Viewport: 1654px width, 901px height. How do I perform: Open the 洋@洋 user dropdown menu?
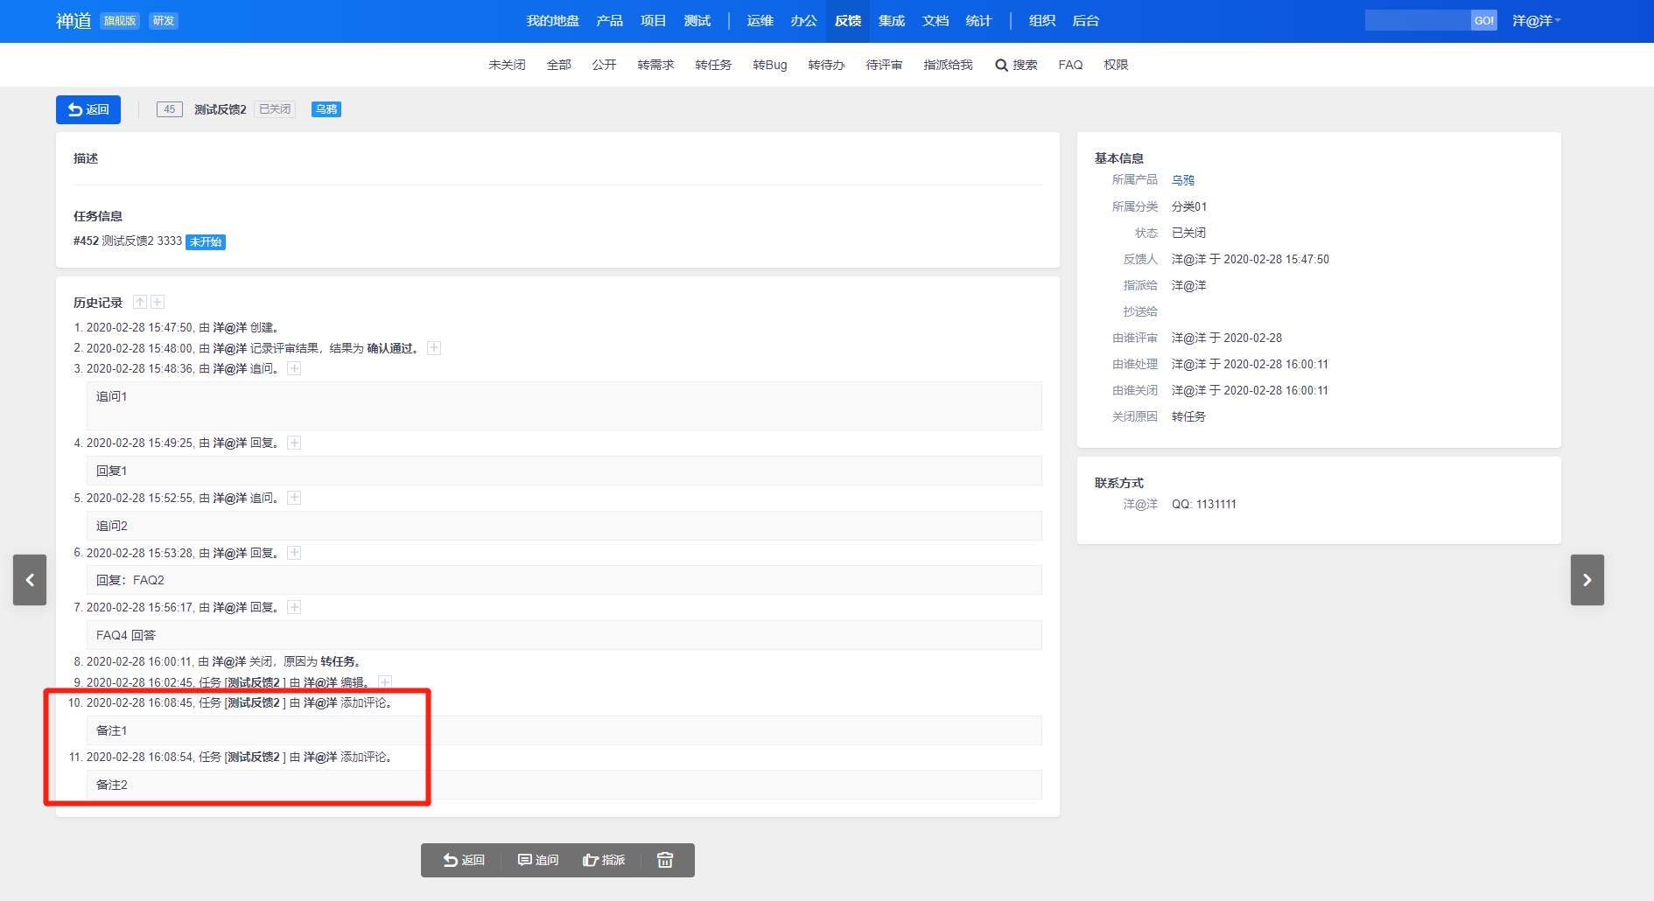(x=1536, y=21)
